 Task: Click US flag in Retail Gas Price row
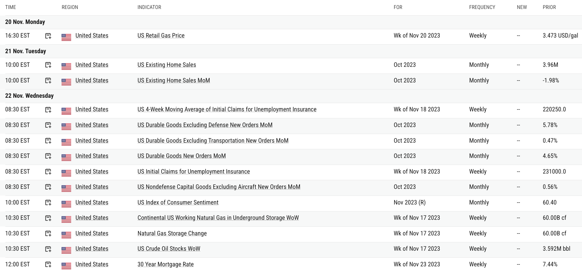pos(67,37)
